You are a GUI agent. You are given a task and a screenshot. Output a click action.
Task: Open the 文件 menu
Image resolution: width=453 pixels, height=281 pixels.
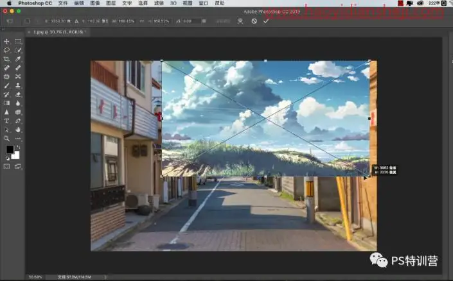[x=63, y=3]
